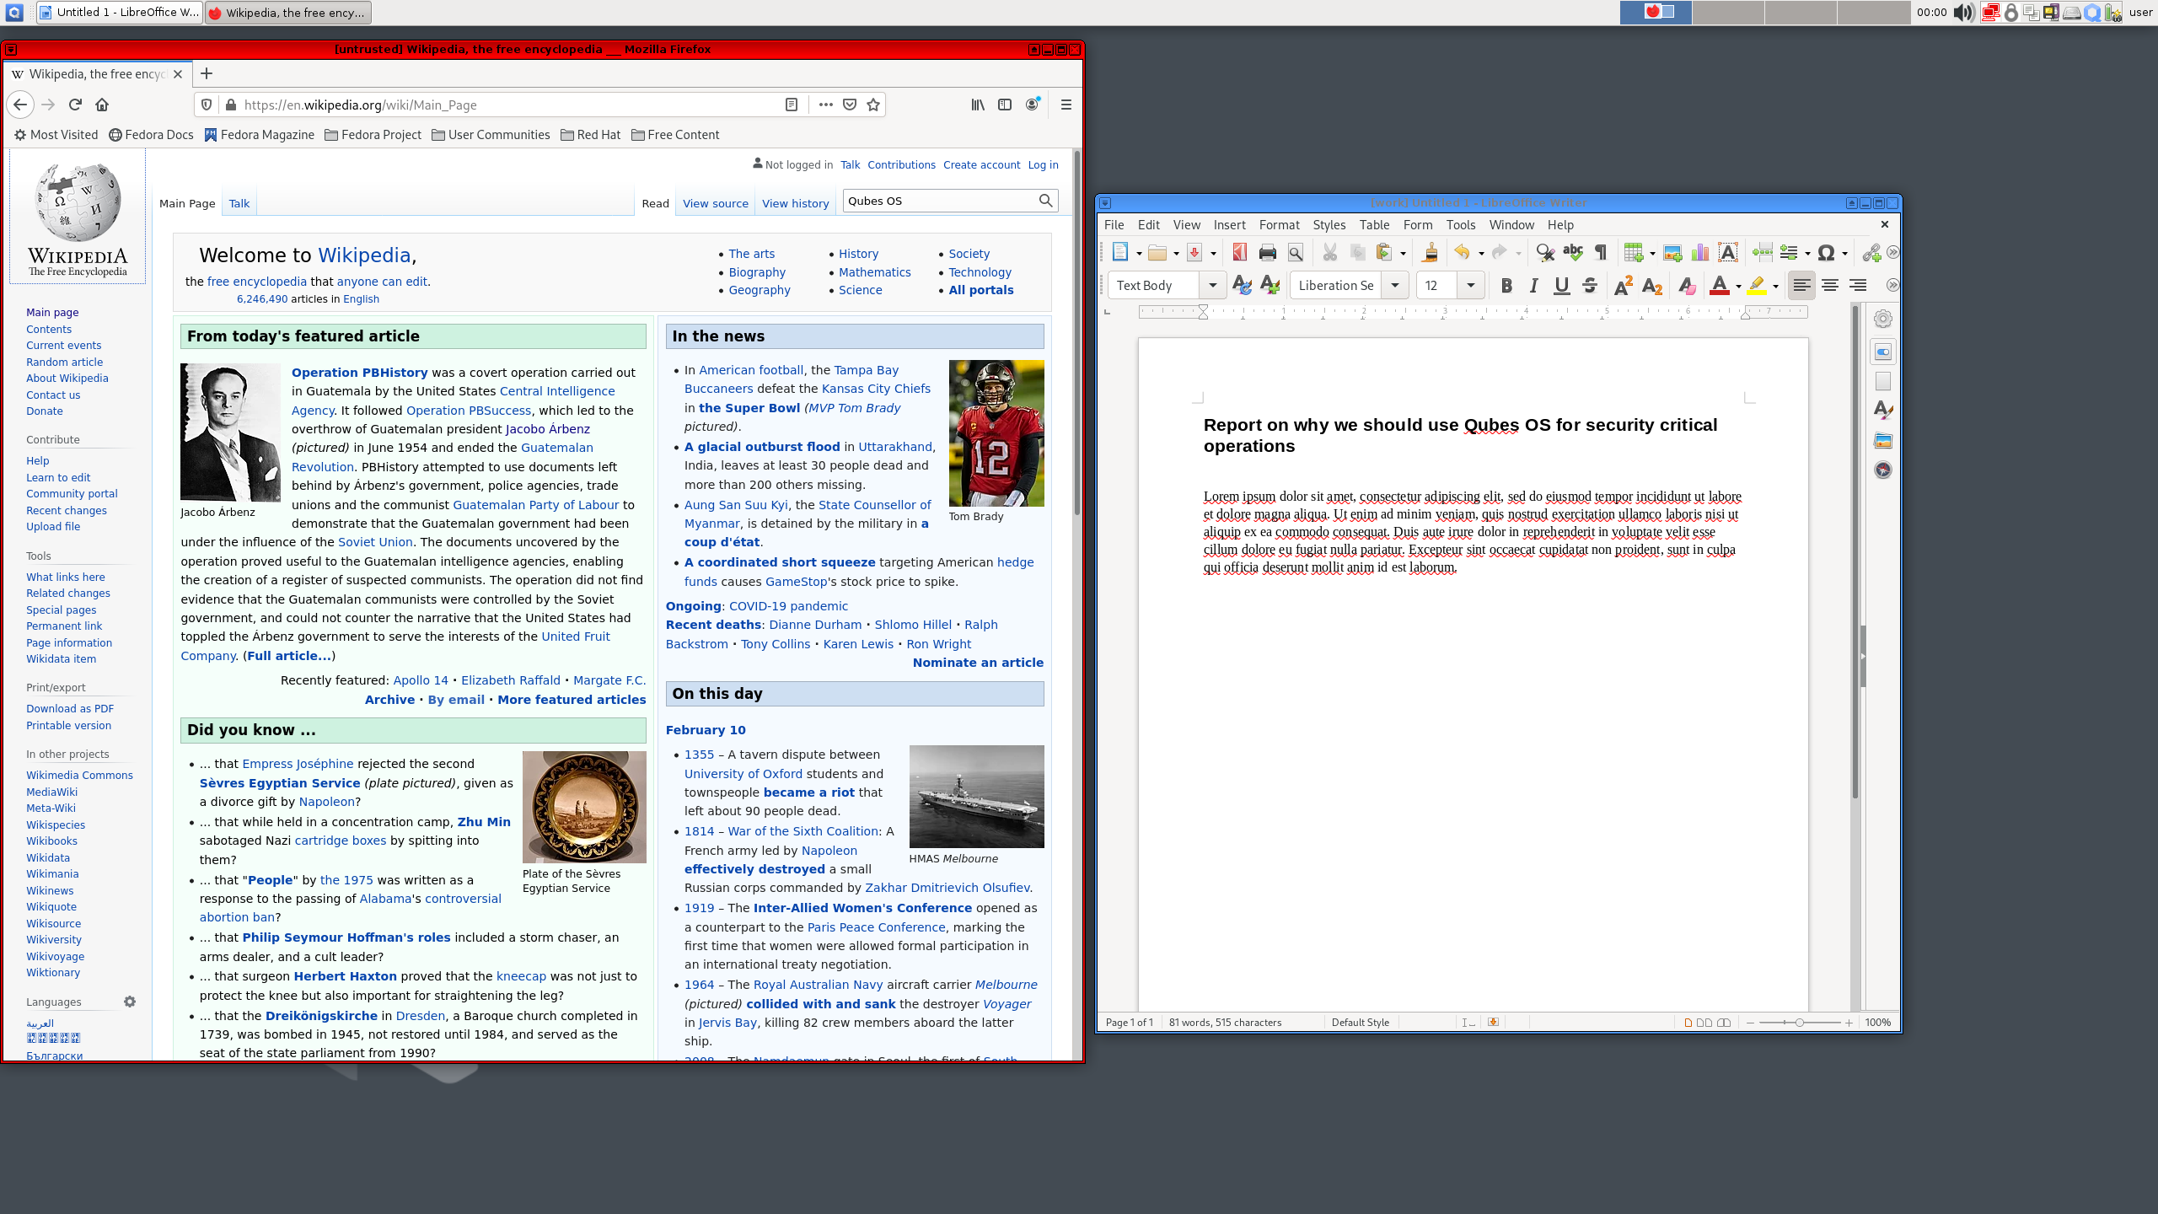The width and height of the screenshot is (2158, 1214).
Task: Click Insert Image icon in Writer toolbar
Action: (1672, 252)
